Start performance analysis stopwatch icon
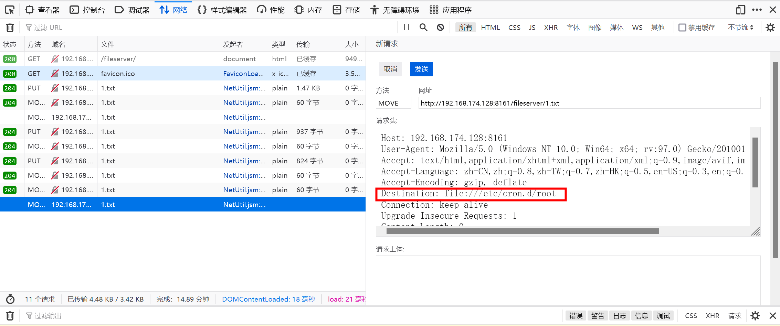 10,299
